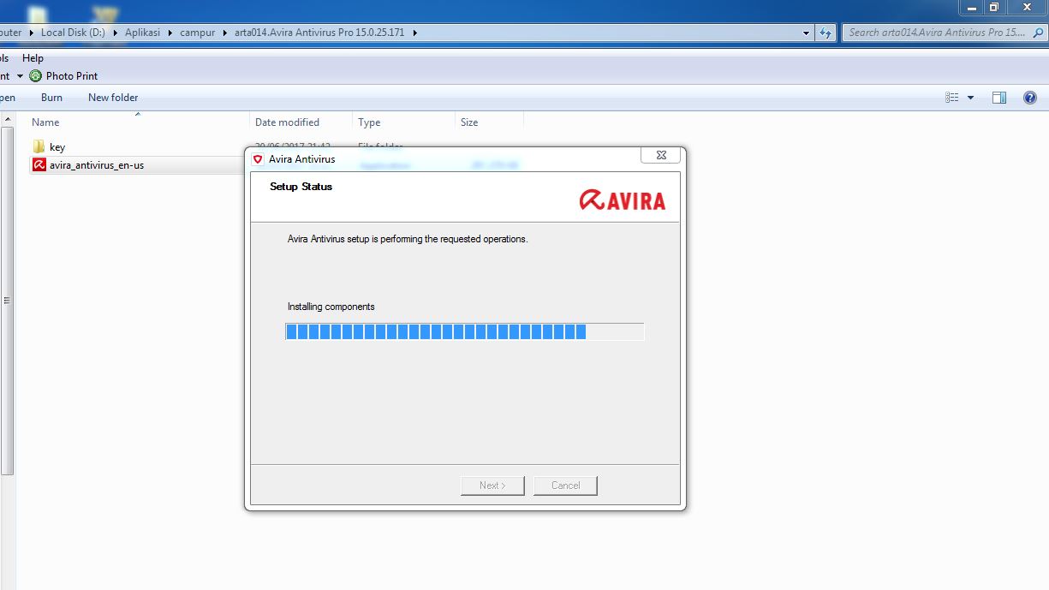Click the Cancel button in Avira setup
This screenshot has width=1049, height=590.
[x=565, y=486]
